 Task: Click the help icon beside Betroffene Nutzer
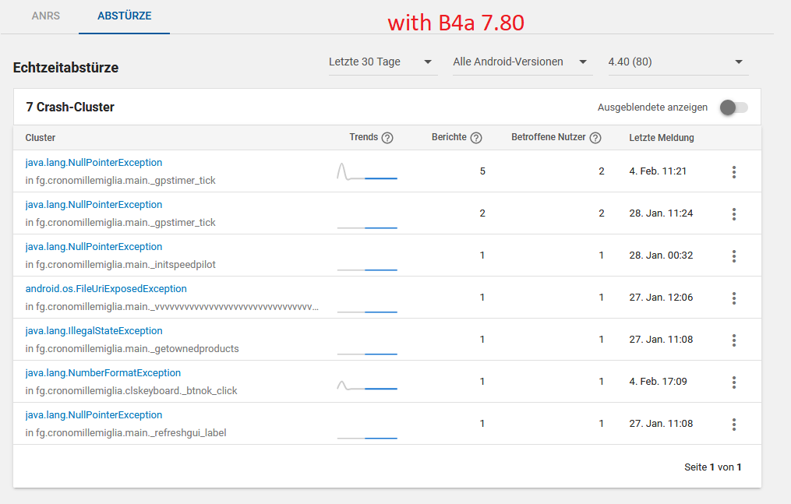click(x=595, y=138)
